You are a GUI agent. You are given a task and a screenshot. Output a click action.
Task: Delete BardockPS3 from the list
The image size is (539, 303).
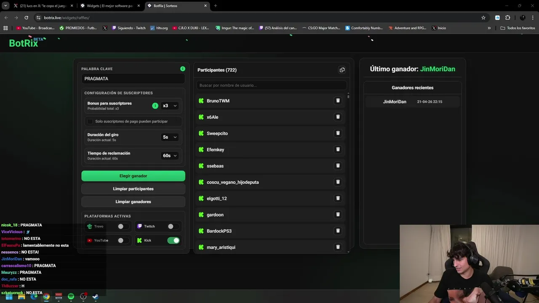coord(338,231)
